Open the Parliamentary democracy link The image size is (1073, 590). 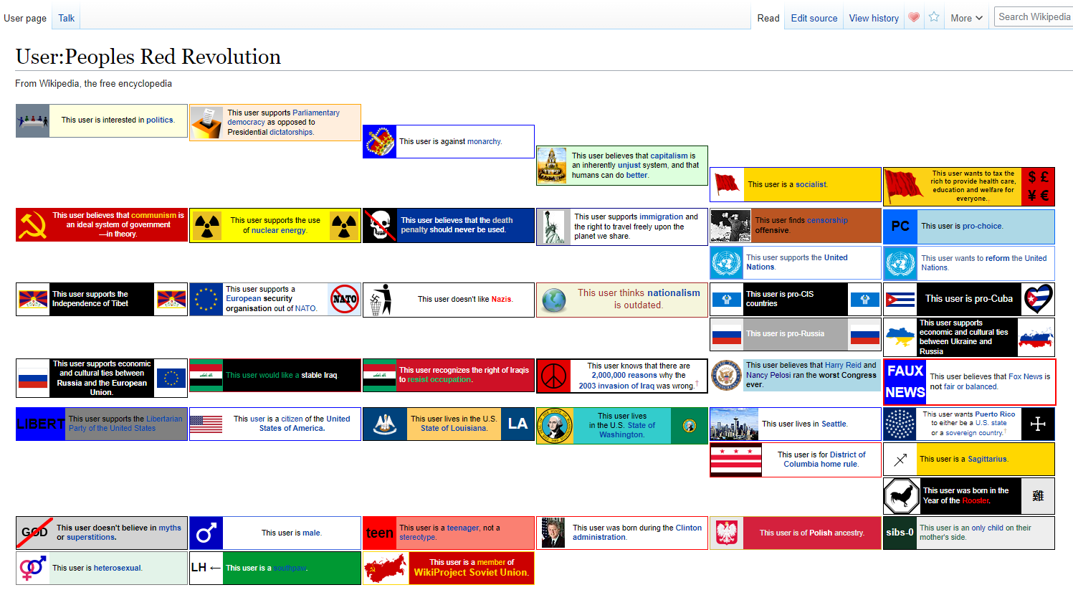pos(283,118)
